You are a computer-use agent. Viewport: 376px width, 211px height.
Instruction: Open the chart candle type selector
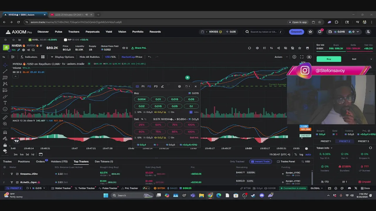pyautogui.click(x=13, y=57)
